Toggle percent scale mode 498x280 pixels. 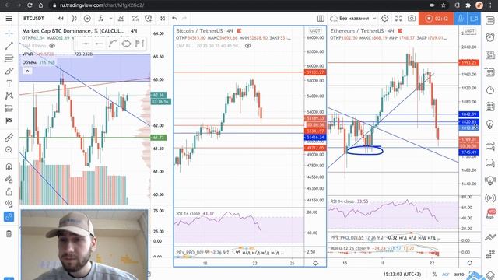[434, 274]
